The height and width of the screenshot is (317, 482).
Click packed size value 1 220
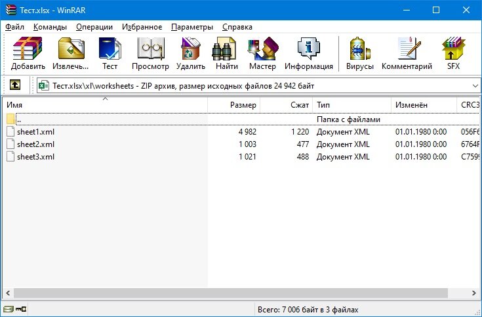[x=300, y=132]
